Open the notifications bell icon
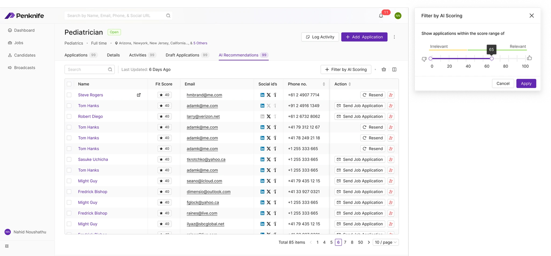This screenshot has height=256, width=551. (381, 16)
